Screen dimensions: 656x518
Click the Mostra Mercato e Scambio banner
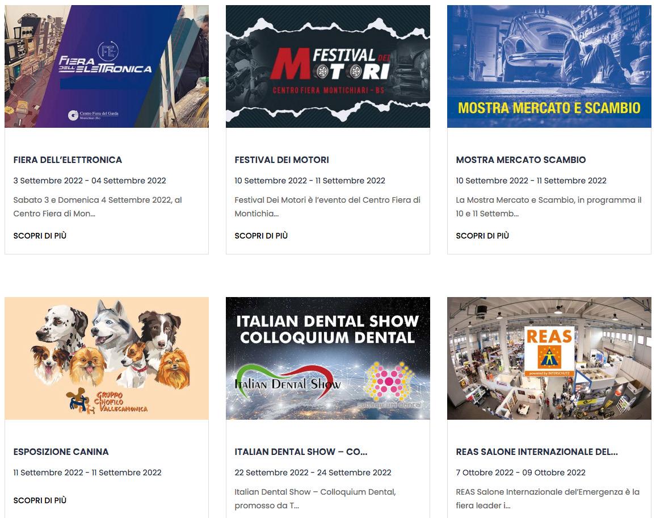[549, 66]
